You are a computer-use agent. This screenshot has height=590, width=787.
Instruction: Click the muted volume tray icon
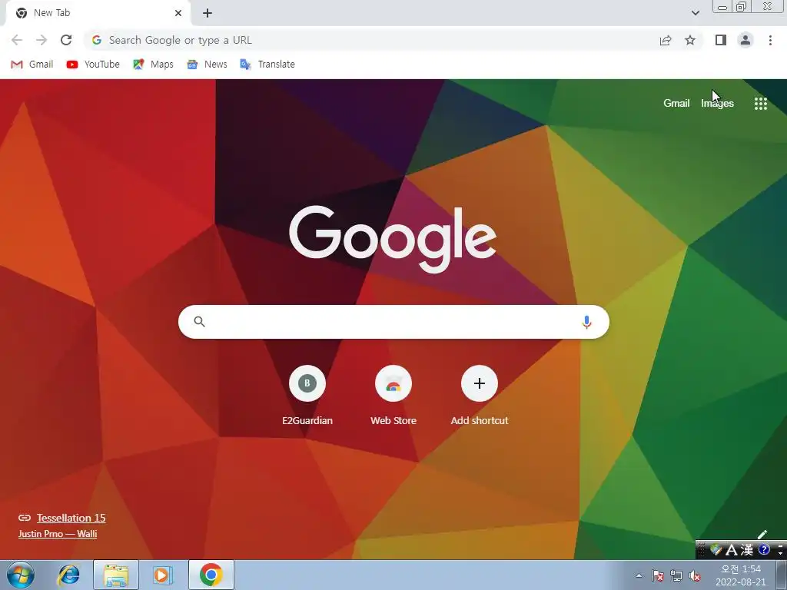[695, 575]
